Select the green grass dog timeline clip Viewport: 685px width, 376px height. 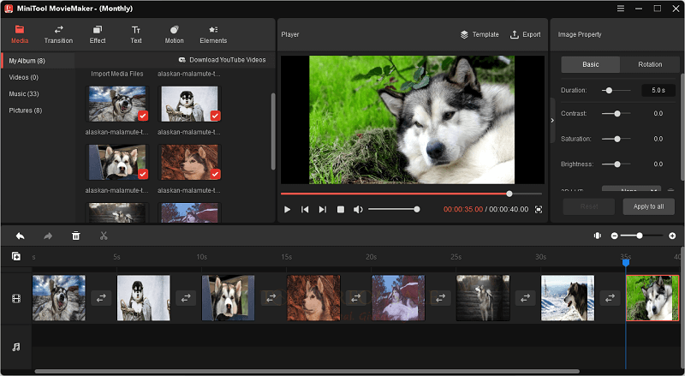(652, 298)
